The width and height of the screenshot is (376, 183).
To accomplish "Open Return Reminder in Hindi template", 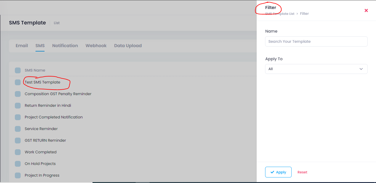I will (48, 106).
